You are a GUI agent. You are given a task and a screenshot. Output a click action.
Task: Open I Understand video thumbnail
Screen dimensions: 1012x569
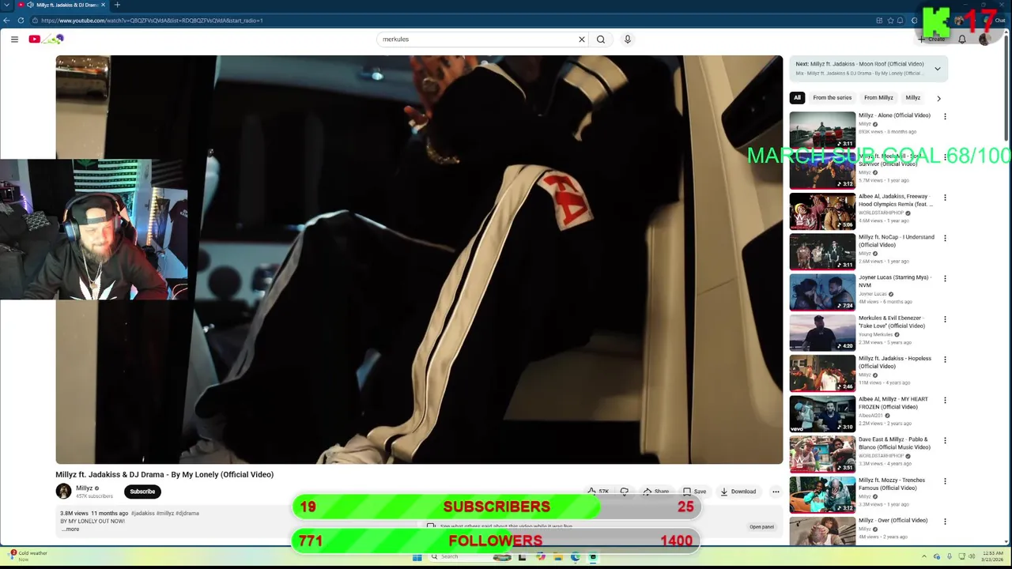coord(822,251)
